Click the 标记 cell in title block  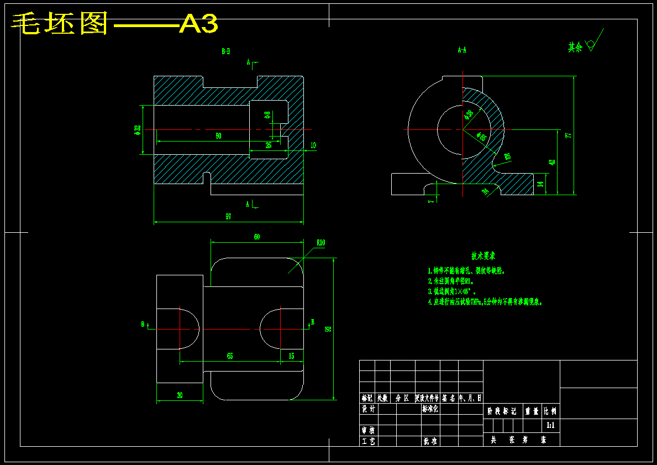tap(367, 398)
